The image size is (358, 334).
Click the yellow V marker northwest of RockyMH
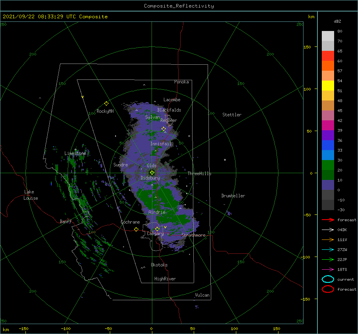tap(83, 97)
